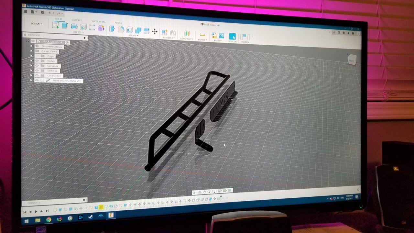Activate Rock Sliders v4 radio button

pyautogui.click(x=67, y=42)
